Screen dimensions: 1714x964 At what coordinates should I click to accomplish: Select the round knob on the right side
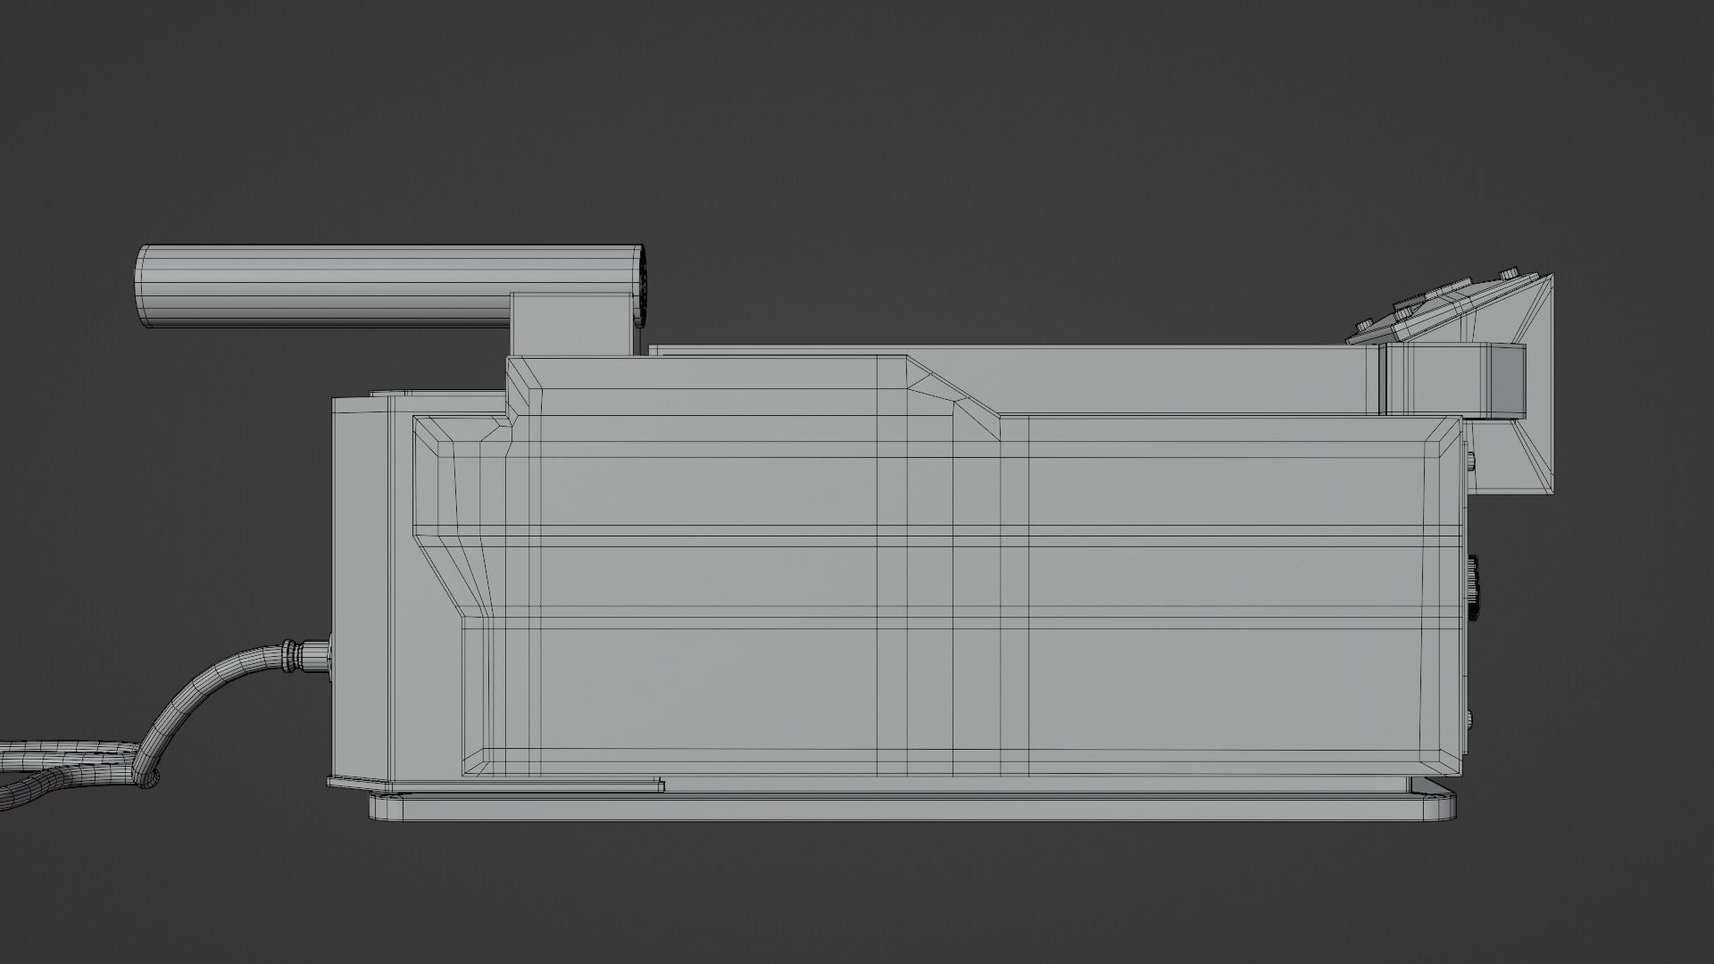(1472, 589)
